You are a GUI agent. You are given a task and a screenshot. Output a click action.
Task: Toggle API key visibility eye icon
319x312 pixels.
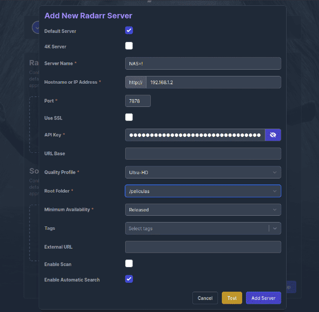pyautogui.click(x=273, y=135)
